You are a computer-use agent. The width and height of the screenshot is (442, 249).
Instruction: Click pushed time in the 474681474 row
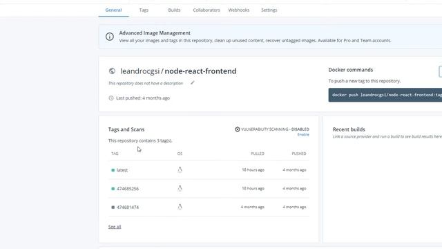(294, 207)
